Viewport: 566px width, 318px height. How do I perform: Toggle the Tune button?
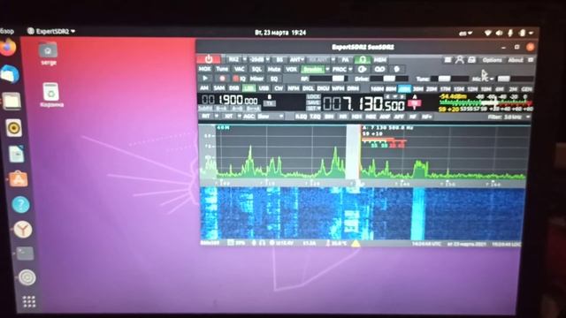(x=222, y=69)
